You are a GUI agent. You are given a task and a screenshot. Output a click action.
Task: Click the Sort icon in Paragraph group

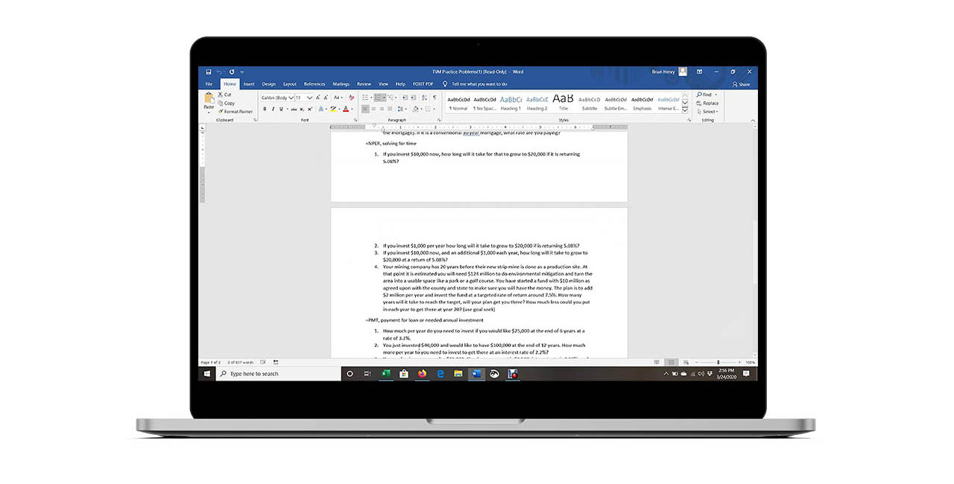click(x=424, y=98)
